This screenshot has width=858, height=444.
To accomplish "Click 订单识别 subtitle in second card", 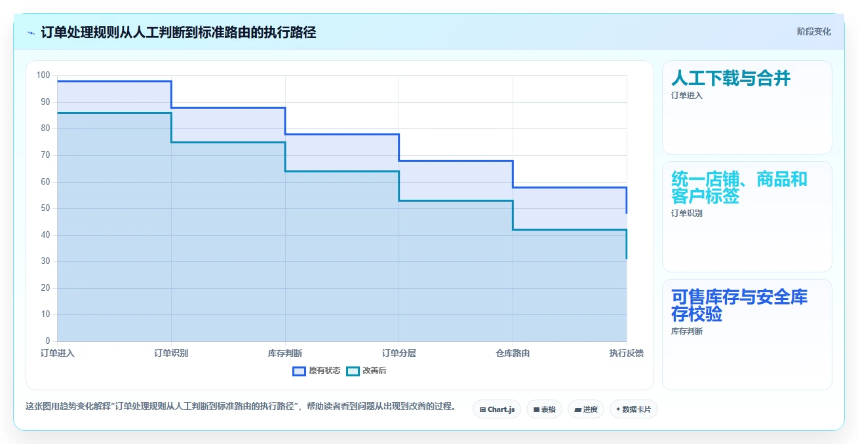I will 686,213.
